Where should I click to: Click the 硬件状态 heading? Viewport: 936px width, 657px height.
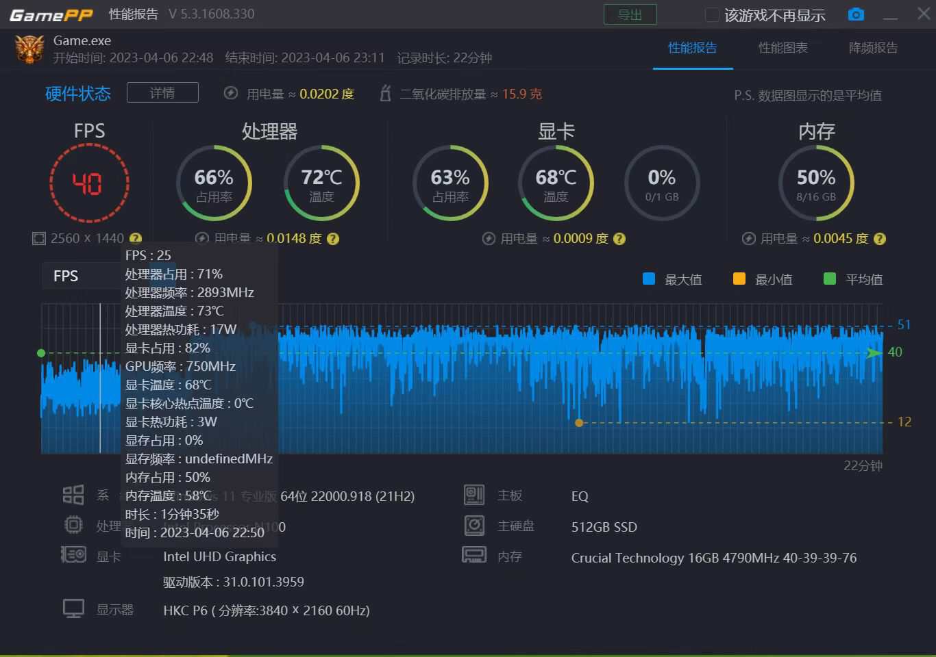point(78,93)
